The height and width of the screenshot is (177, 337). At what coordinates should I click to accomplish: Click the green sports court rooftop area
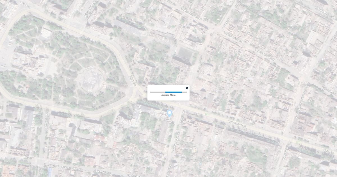click(x=184, y=53)
